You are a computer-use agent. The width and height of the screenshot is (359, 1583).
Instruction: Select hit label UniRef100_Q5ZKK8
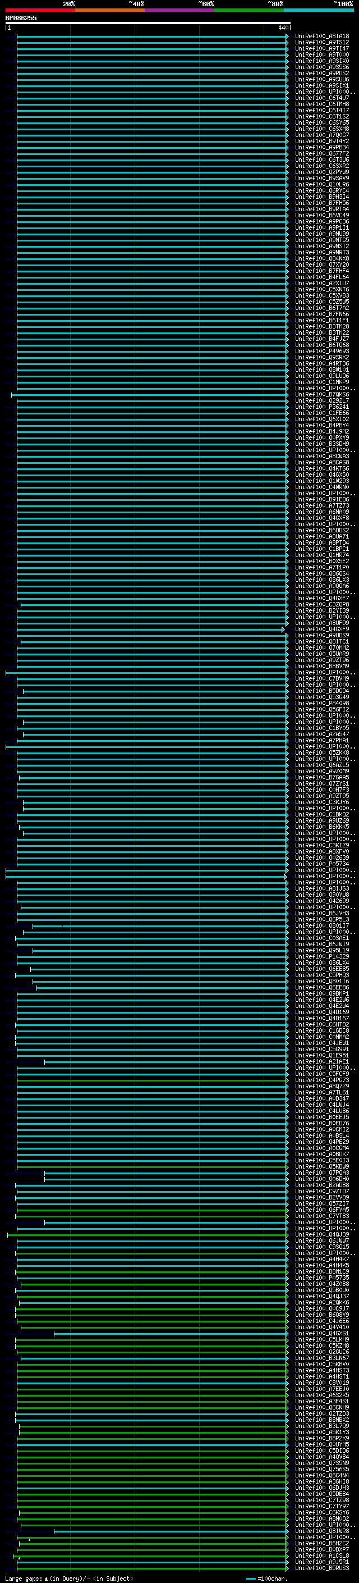(321, 753)
